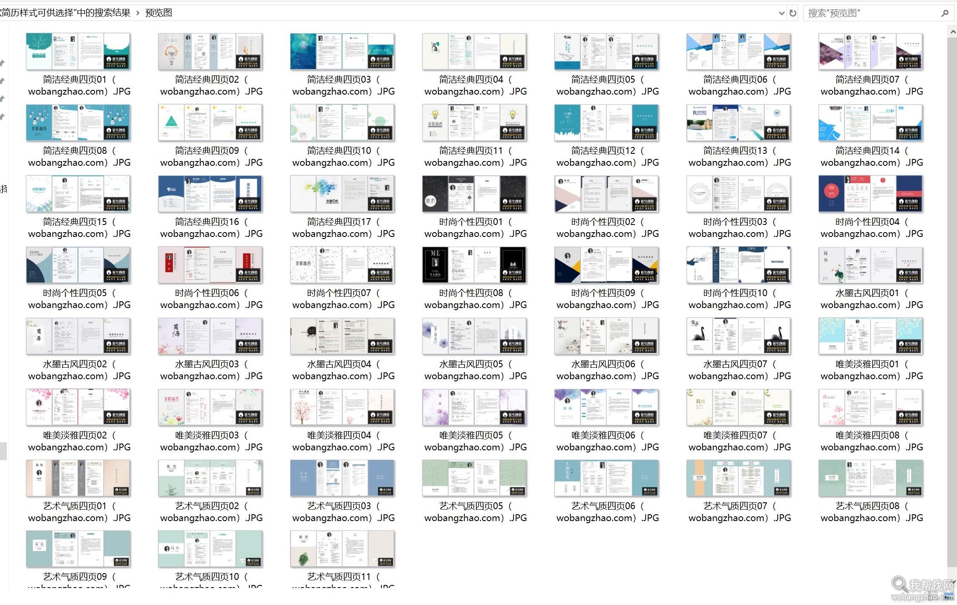
Task: Select thumbnail 简洁经典四页09
Action: (210, 123)
